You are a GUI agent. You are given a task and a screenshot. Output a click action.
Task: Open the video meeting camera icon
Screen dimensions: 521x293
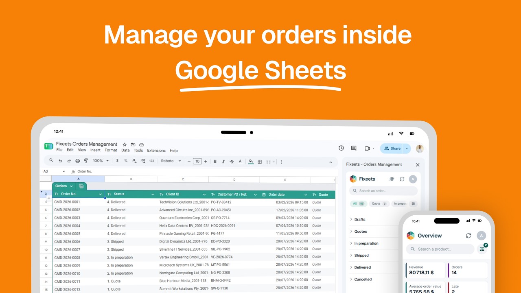click(x=367, y=149)
